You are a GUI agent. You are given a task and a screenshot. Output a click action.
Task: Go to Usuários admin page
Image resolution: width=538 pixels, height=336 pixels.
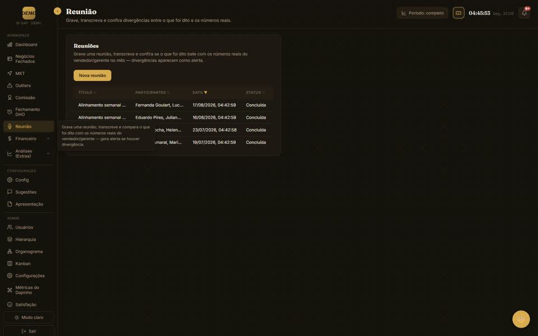[x=29, y=227]
